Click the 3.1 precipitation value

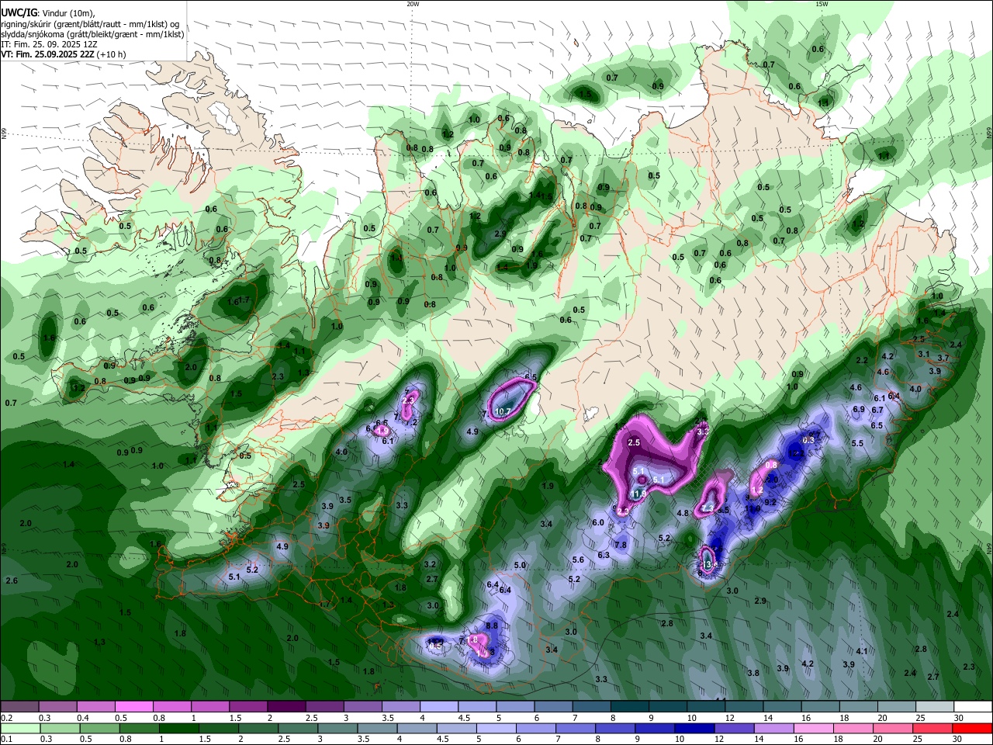924,354
